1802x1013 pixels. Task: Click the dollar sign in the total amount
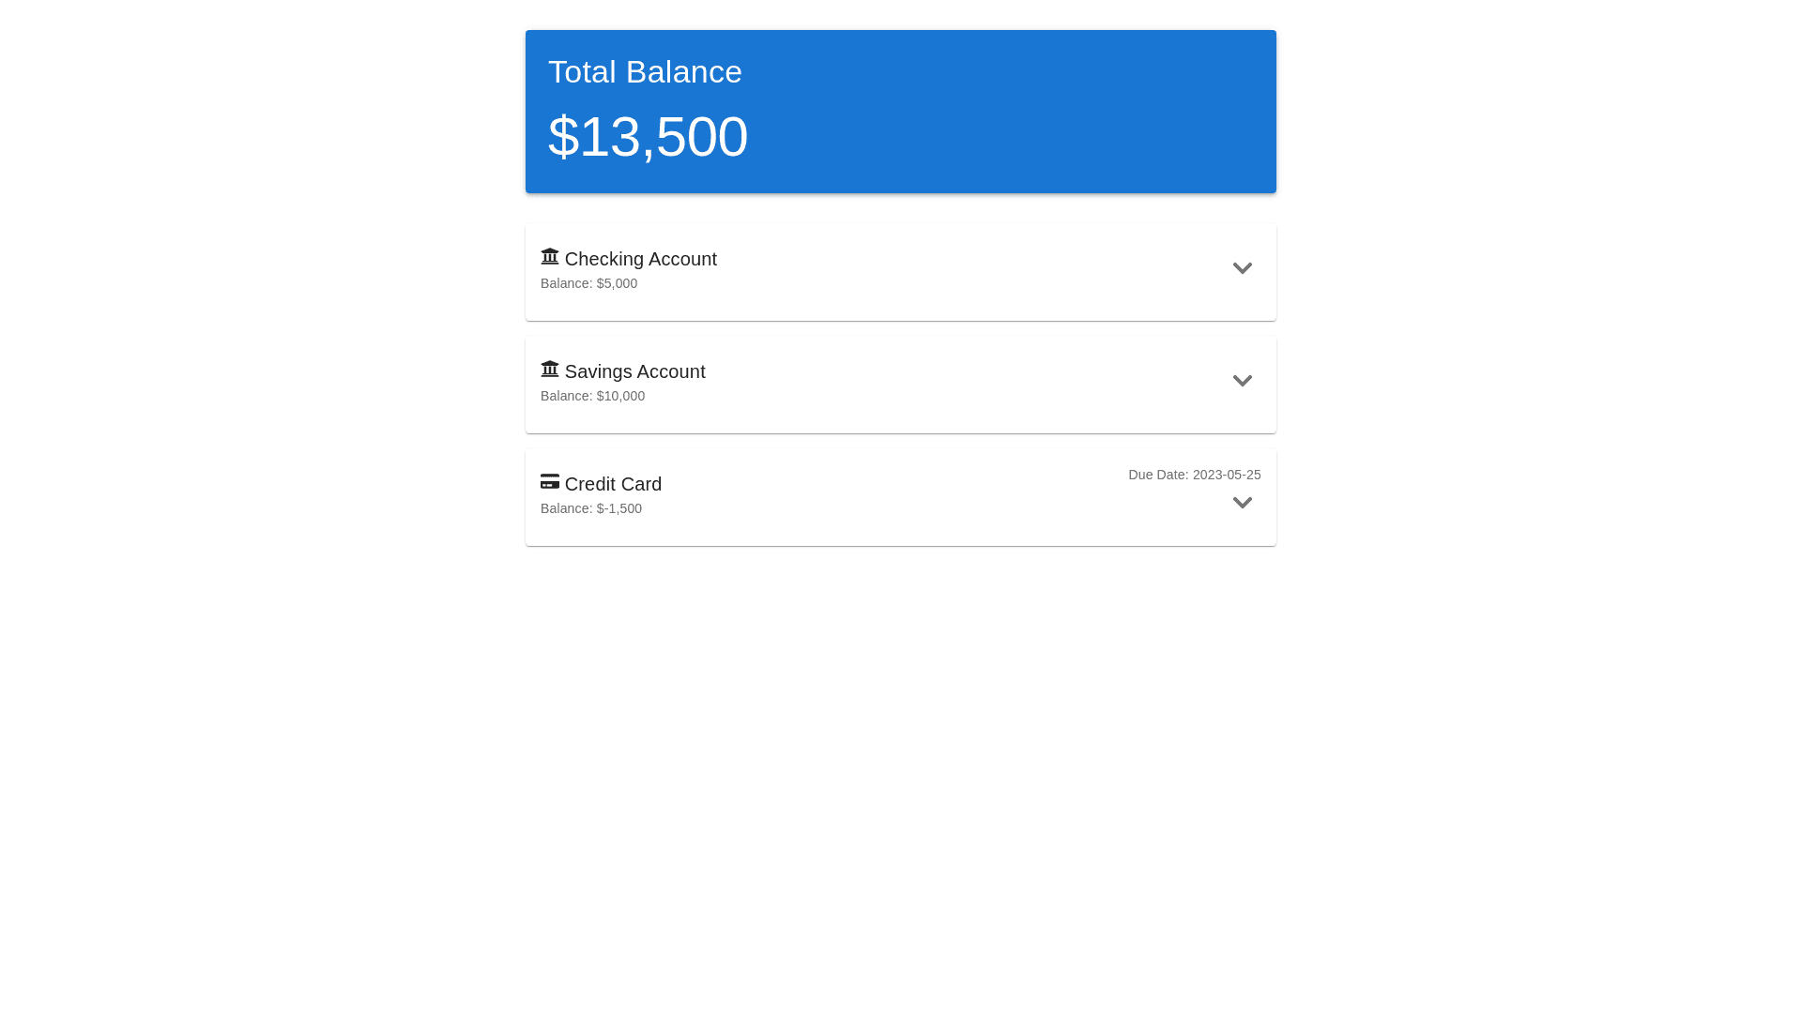[x=563, y=137]
